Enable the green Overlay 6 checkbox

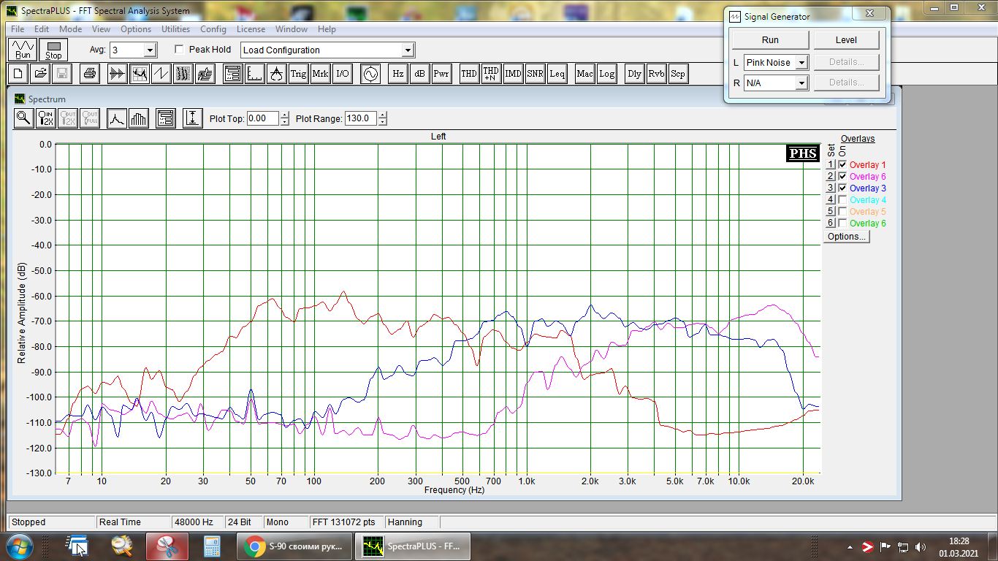(x=843, y=224)
